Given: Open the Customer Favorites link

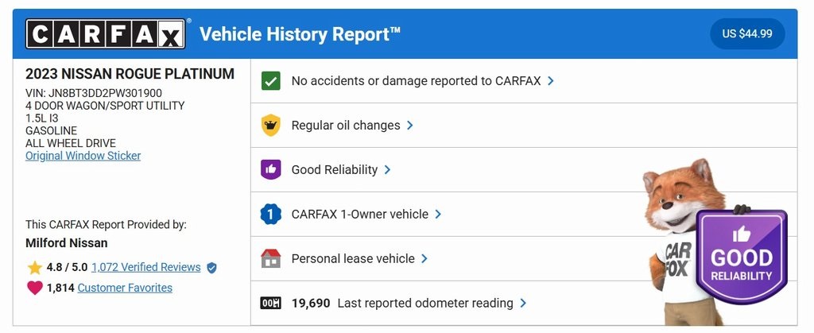Looking at the screenshot, I should tap(125, 288).
